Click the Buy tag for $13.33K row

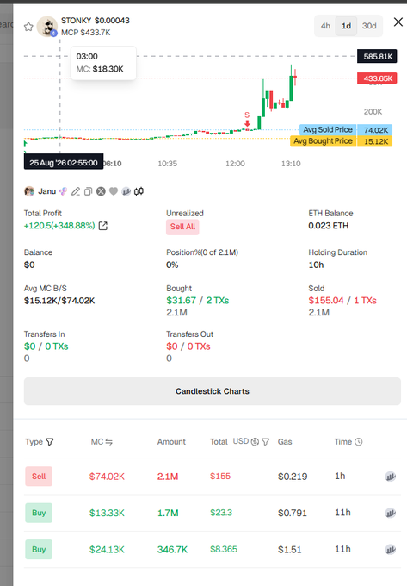[39, 513]
